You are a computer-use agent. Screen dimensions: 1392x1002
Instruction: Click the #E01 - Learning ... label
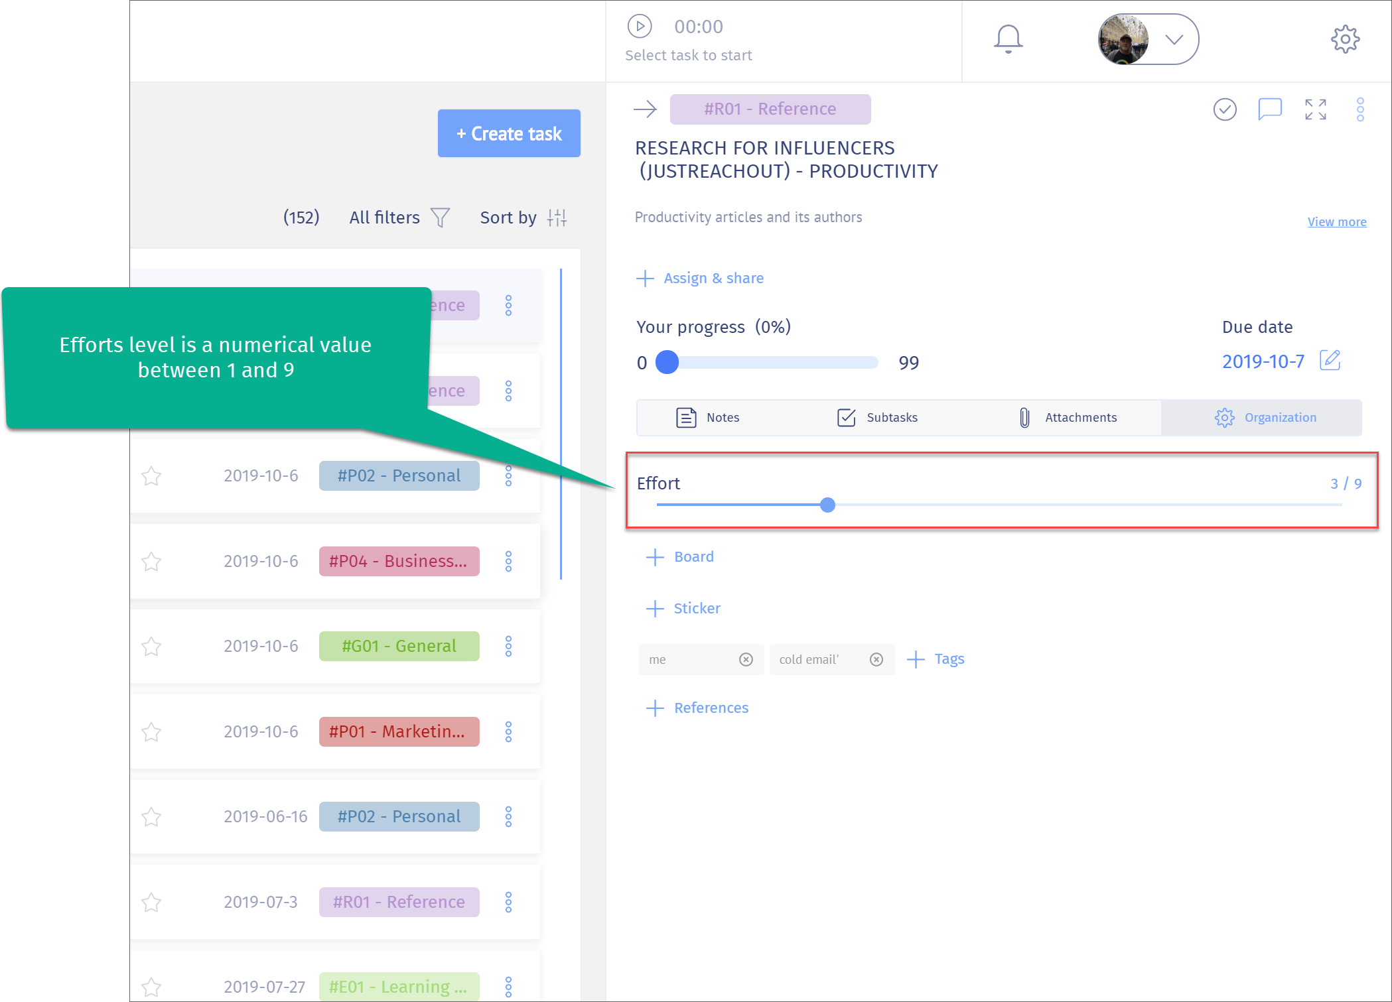pos(399,987)
